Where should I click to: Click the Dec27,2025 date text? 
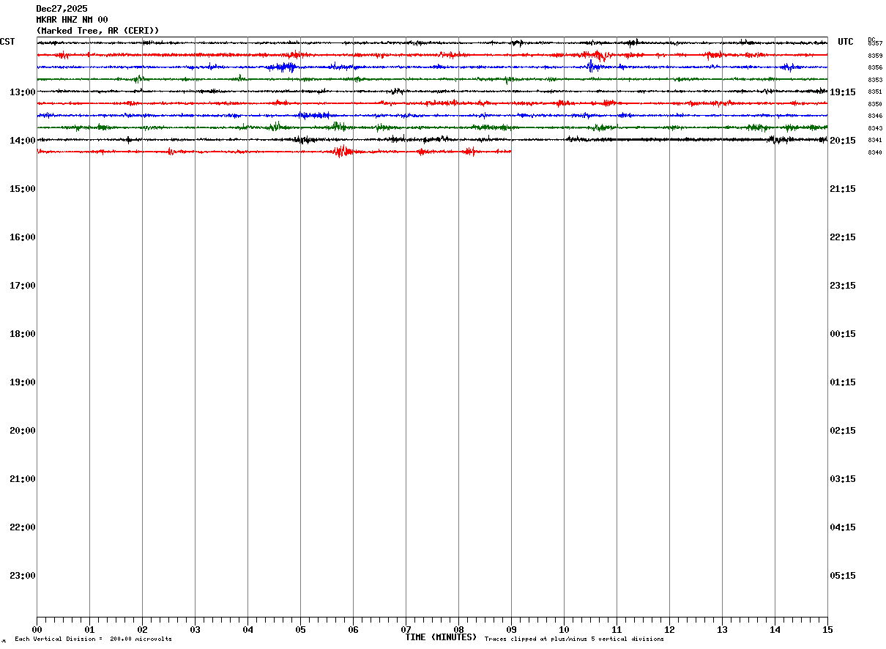[x=62, y=9]
